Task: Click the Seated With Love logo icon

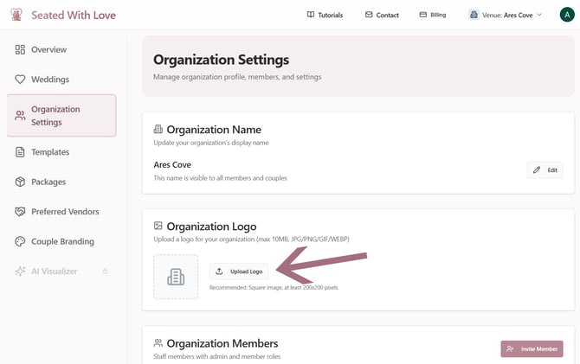Action: [16, 15]
